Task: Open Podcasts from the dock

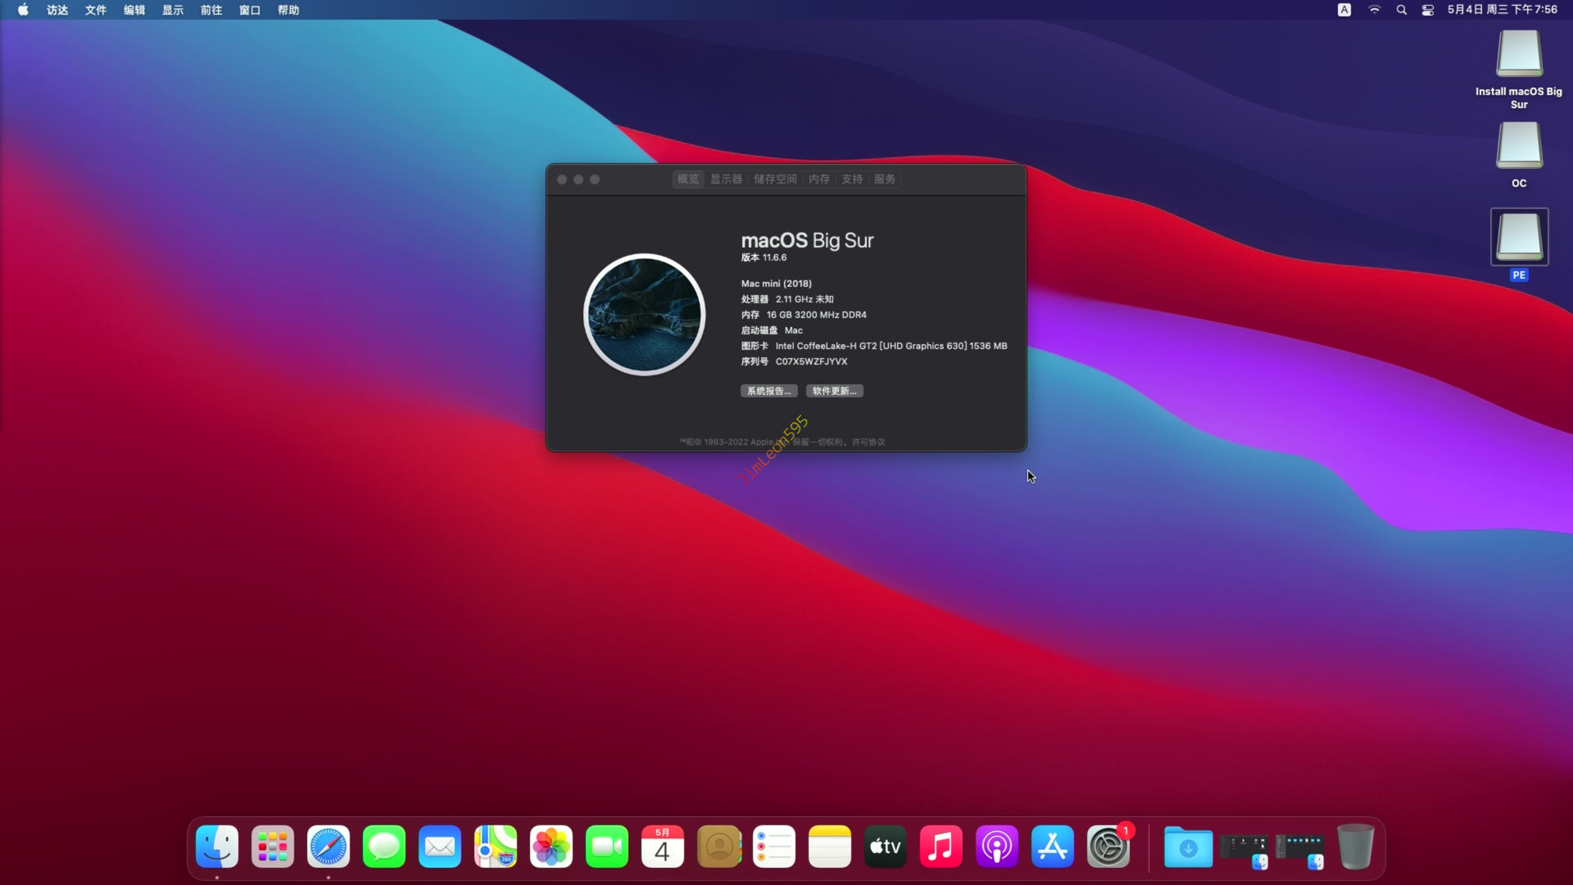Action: click(x=996, y=846)
